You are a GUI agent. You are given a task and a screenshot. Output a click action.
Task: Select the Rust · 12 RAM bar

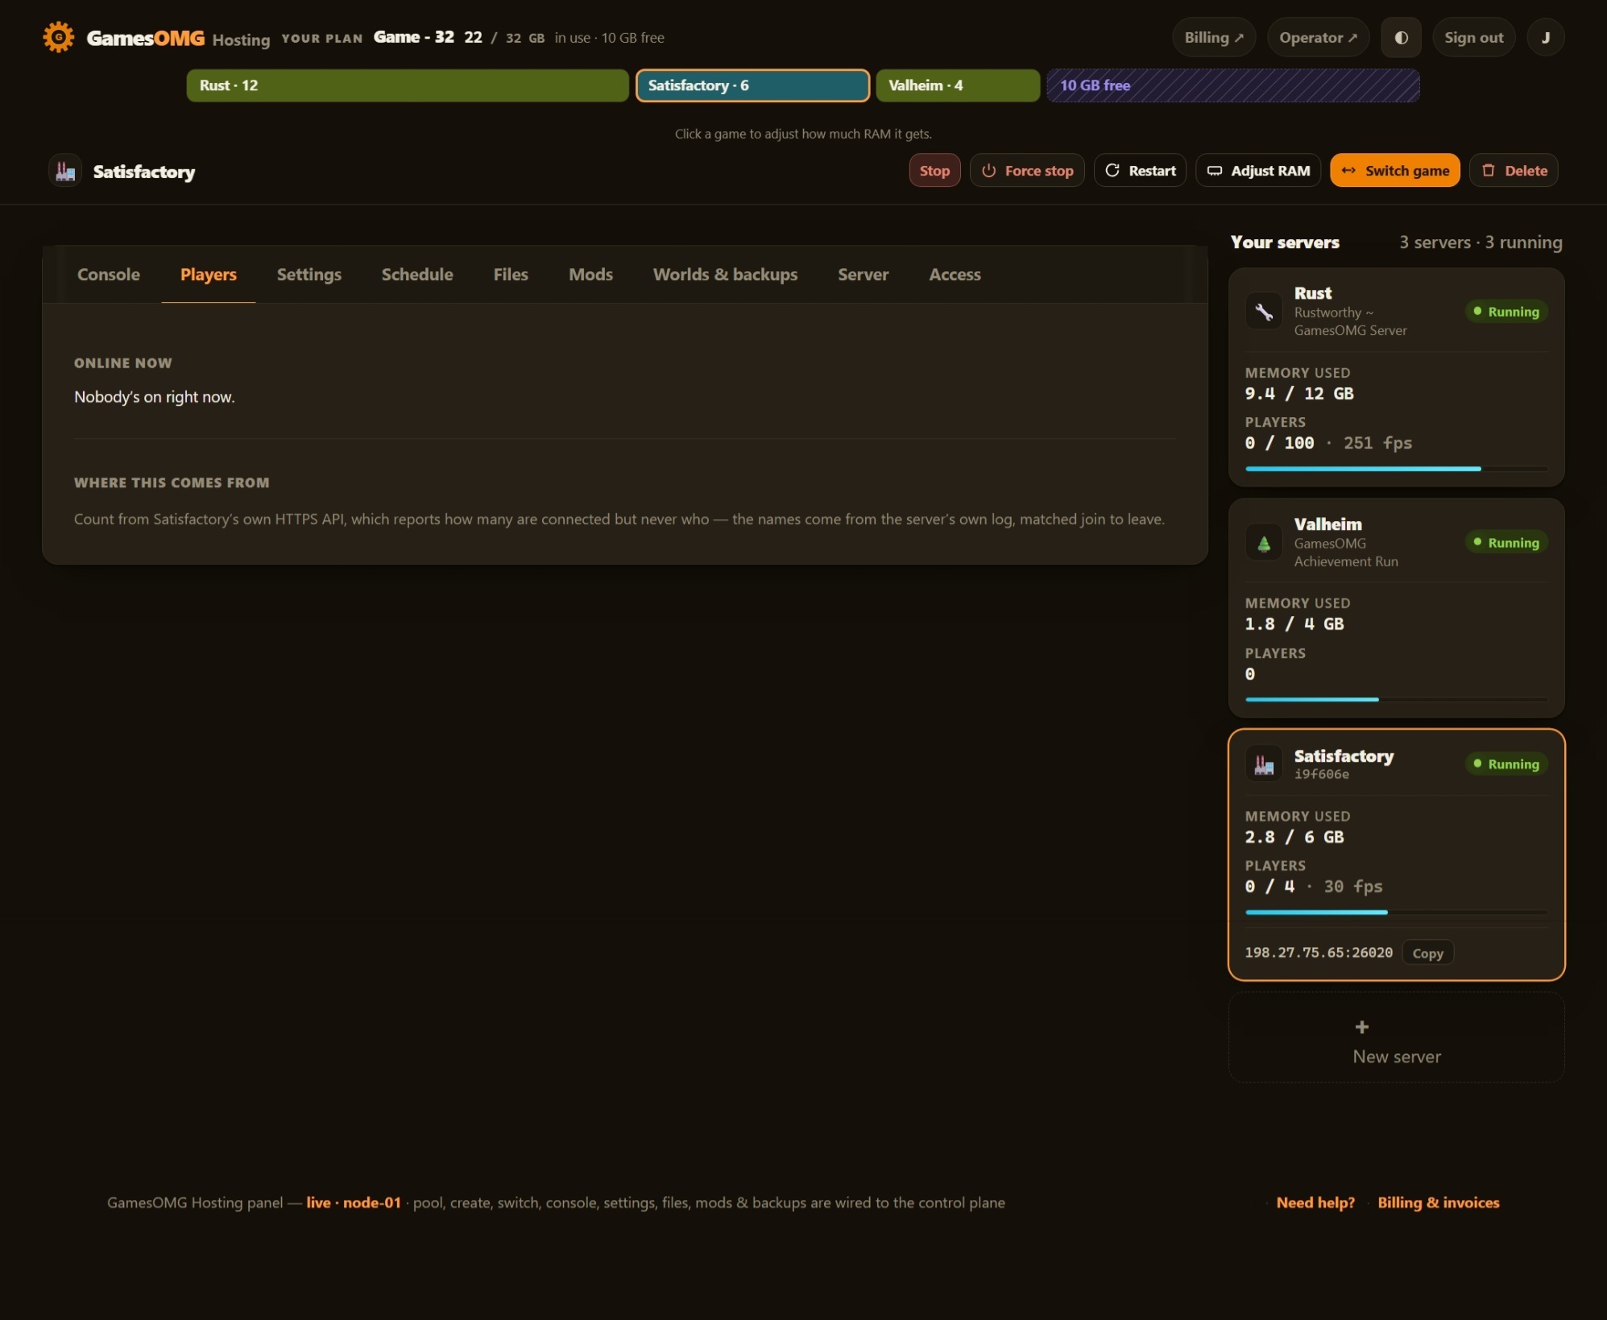pyautogui.click(x=408, y=85)
